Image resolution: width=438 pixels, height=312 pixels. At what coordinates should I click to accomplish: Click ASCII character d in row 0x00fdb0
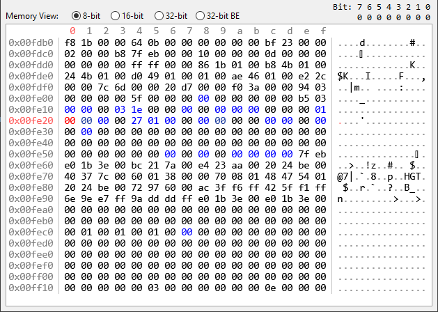362,42
